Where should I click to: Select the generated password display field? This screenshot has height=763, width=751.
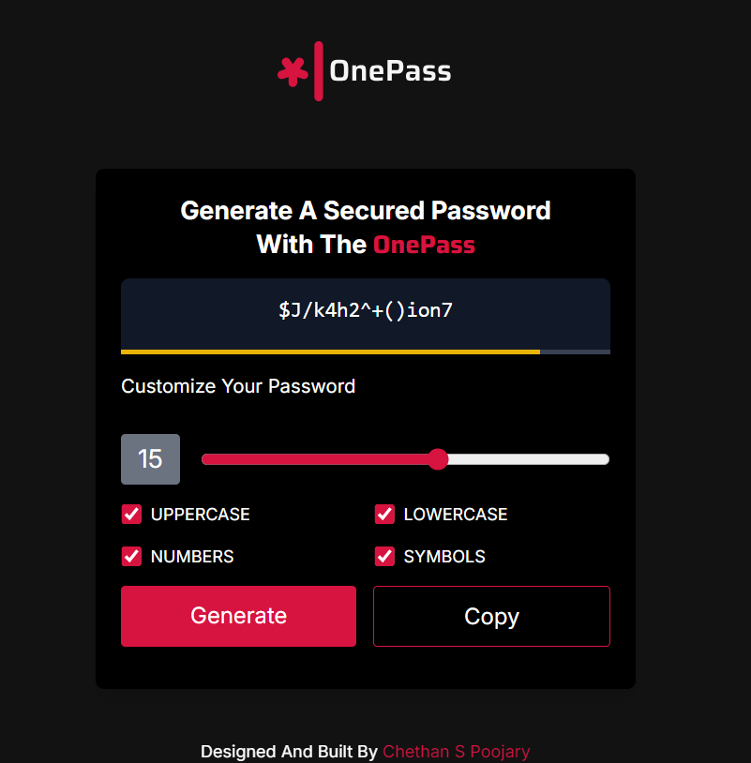tap(366, 311)
